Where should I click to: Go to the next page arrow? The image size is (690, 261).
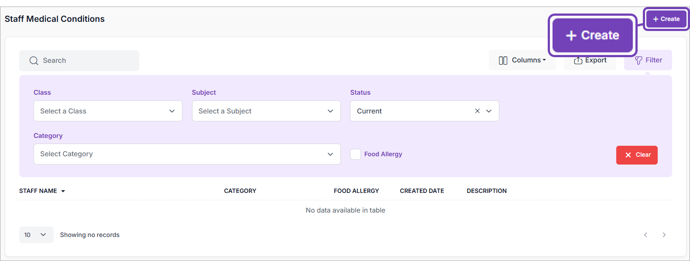coord(664,235)
